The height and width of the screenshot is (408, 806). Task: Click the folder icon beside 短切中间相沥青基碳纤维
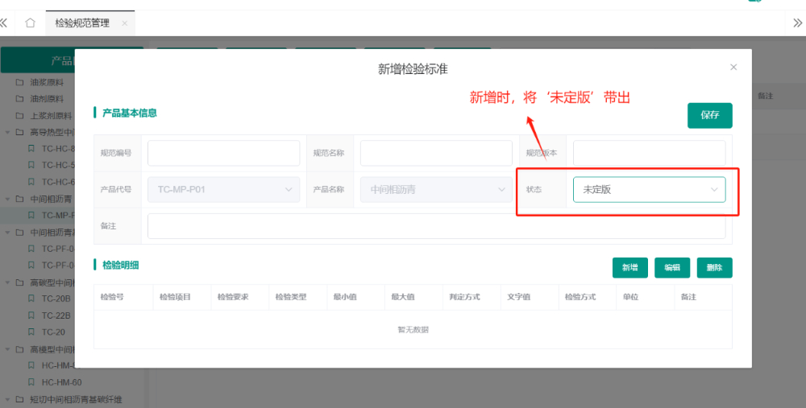coord(19,400)
